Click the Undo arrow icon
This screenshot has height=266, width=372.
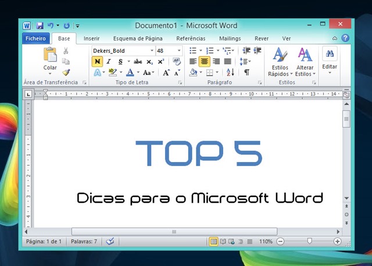pos(51,26)
